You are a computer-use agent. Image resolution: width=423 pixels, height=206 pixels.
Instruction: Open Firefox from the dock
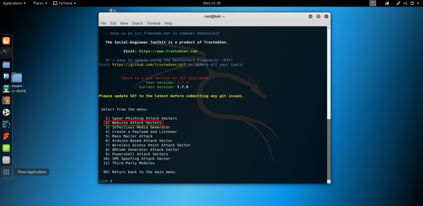coord(6,41)
